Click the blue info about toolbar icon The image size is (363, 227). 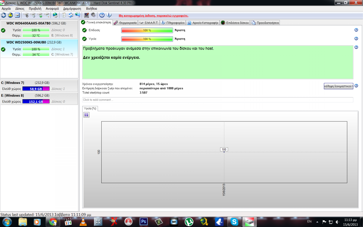tap(109, 15)
